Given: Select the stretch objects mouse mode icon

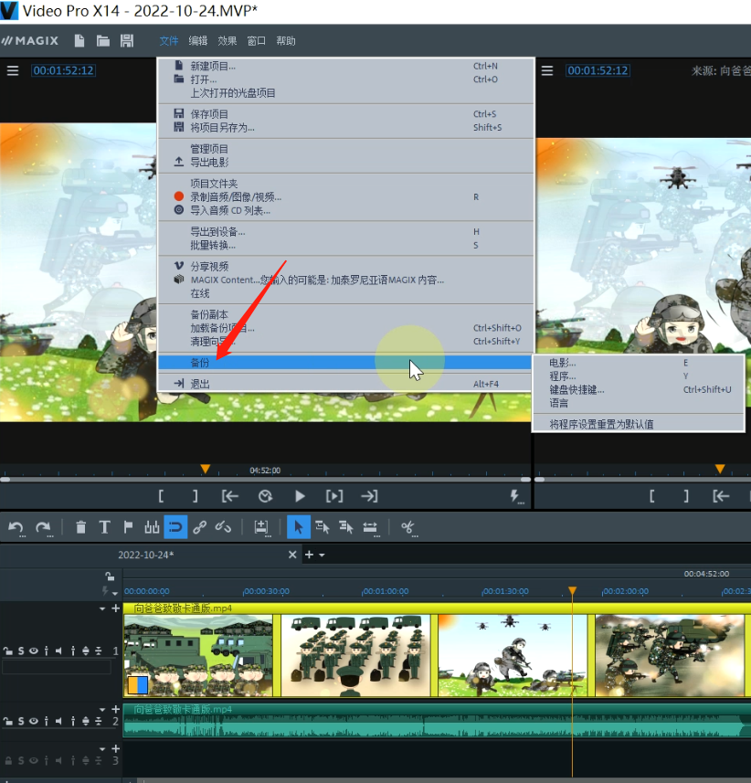Looking at the screenshot, I should 370,527.
